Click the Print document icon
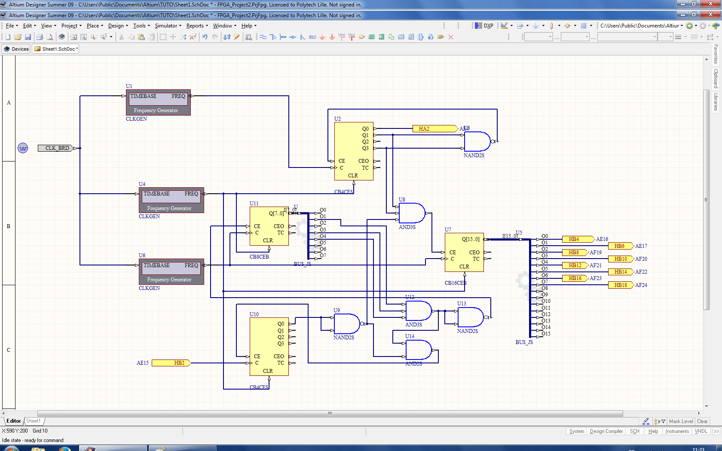 40,37
